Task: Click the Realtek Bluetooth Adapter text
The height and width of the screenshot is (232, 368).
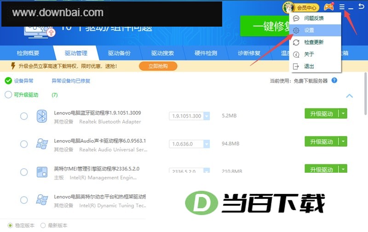Action: point(110,122)
